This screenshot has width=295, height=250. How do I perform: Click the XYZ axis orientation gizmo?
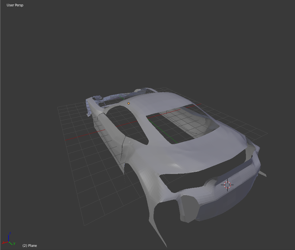click(x=9, y=239)
